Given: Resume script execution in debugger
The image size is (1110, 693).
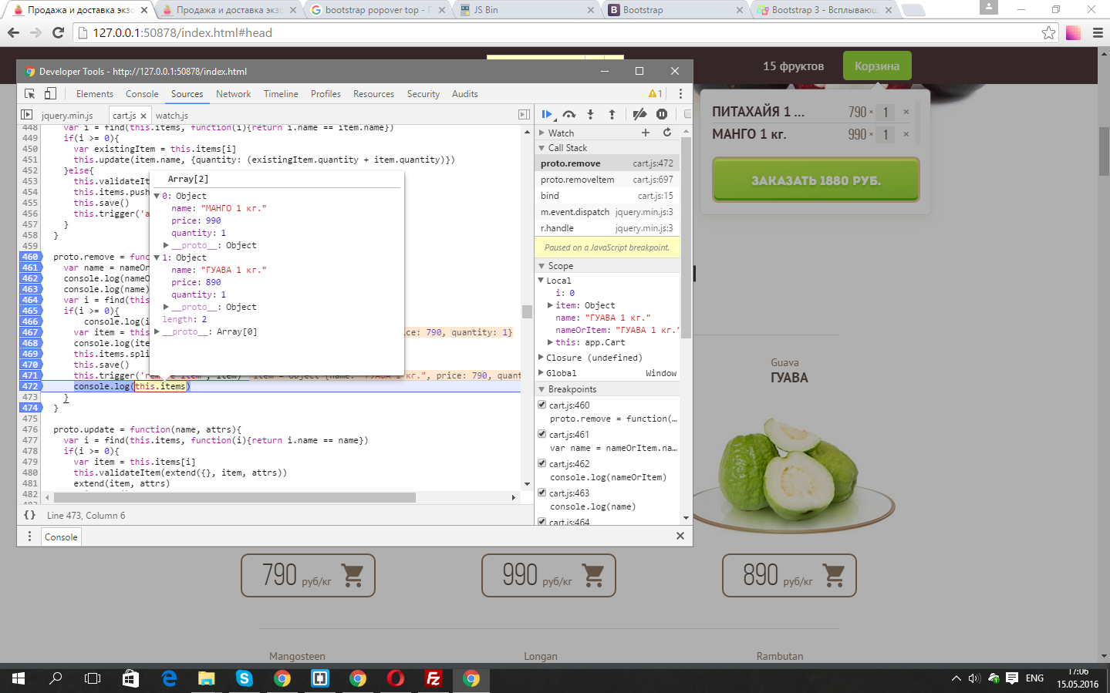Looking at the screenshot, I should point(547,114).
